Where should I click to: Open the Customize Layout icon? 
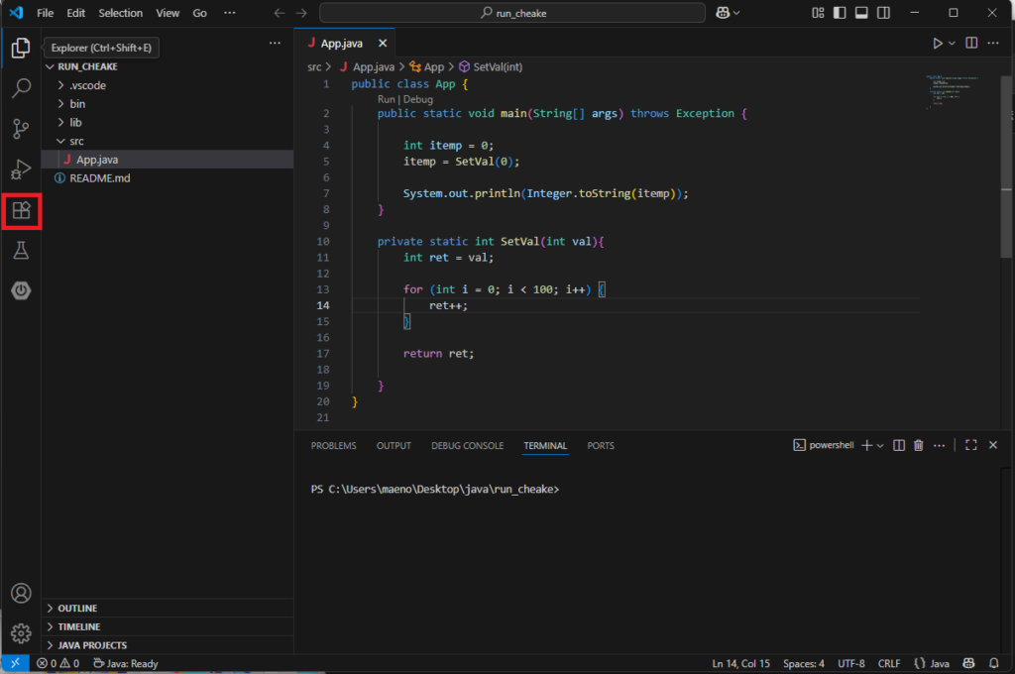coord(818,13)
